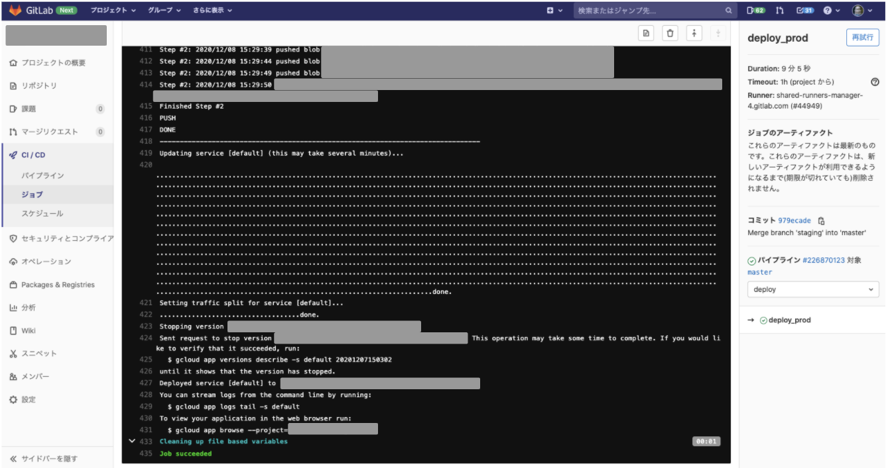Viewport: 888px width, 468px height.
Task: Open セキュリティとコンプライアンス in sidebar
Action: 62,238
